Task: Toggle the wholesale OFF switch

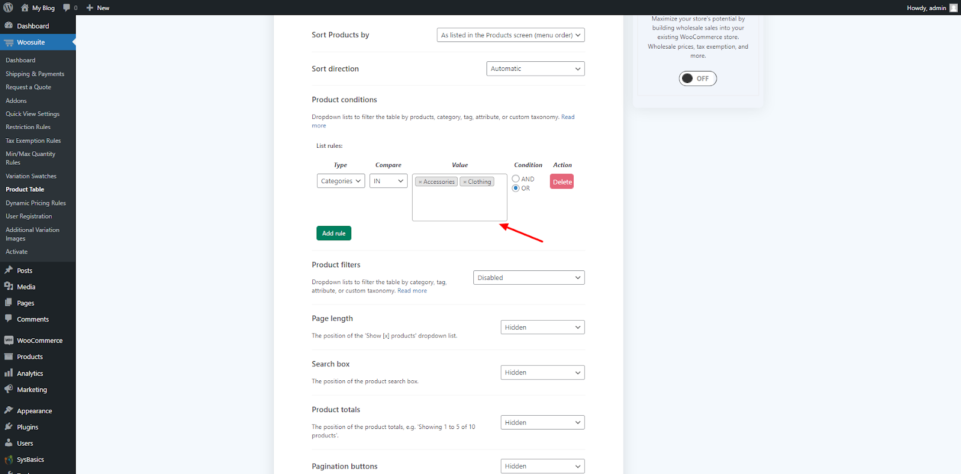Action: (x=698, y=79)
